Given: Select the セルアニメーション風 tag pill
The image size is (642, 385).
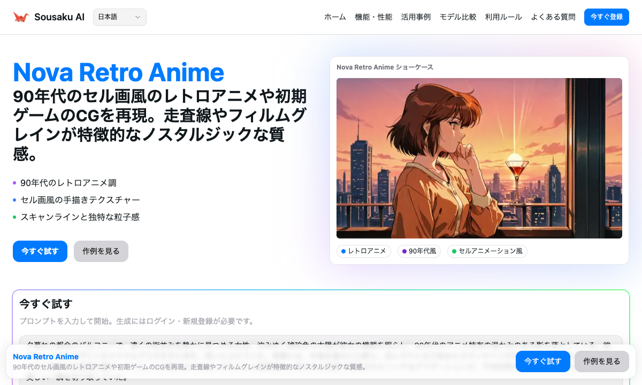Looking at the screenshot, I should click(487, 251).
